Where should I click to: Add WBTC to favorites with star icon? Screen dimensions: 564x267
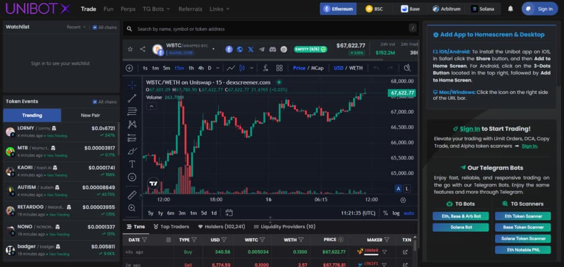pos(130,49)
